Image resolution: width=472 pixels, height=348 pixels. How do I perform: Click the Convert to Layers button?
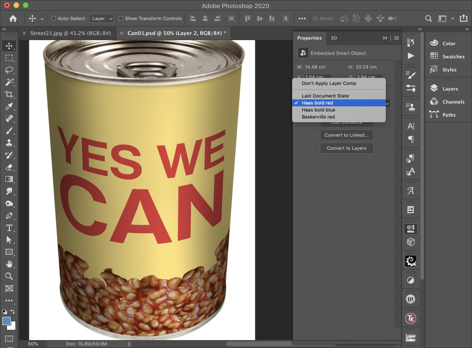[x=346, y=148]
